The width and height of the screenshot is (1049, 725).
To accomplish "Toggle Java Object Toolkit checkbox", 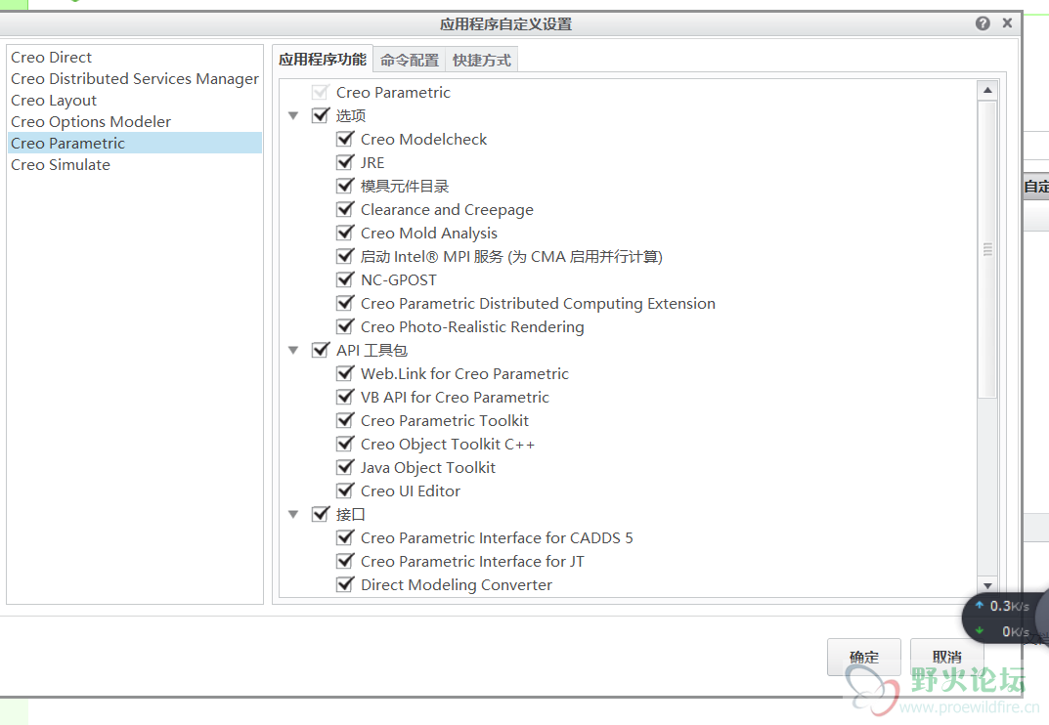I will coord(345,466).
